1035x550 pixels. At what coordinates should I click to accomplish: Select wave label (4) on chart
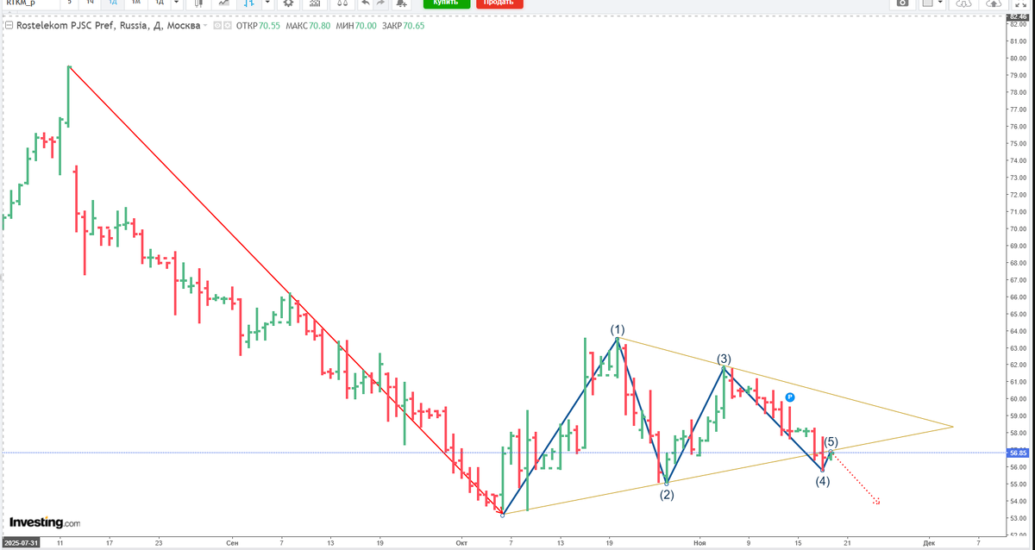coord(823,481)
